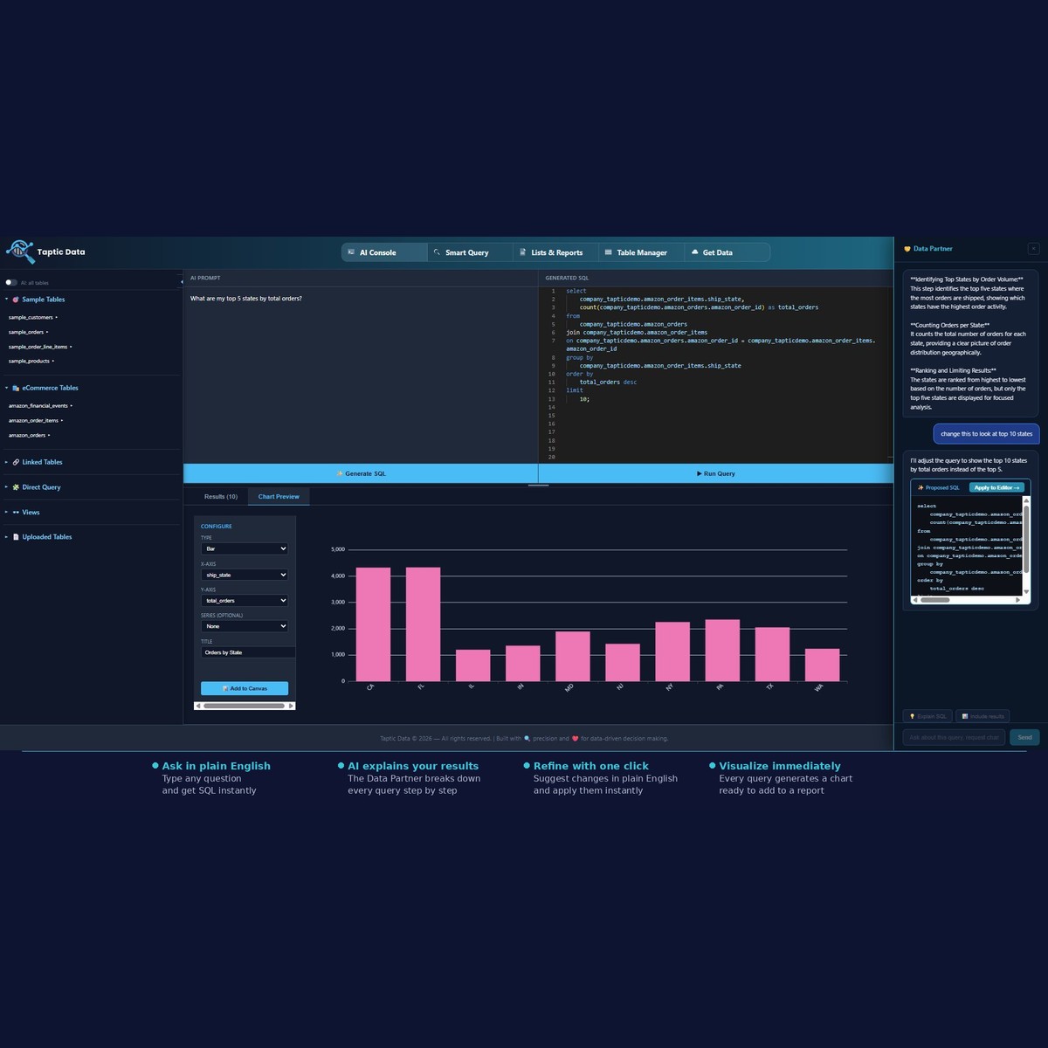Click the Add to Canvas button
This screenshot has width=1048, height=1048.
point(245,688)
